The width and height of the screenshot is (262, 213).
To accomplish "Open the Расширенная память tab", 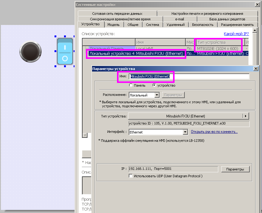I will pos(237,25).
